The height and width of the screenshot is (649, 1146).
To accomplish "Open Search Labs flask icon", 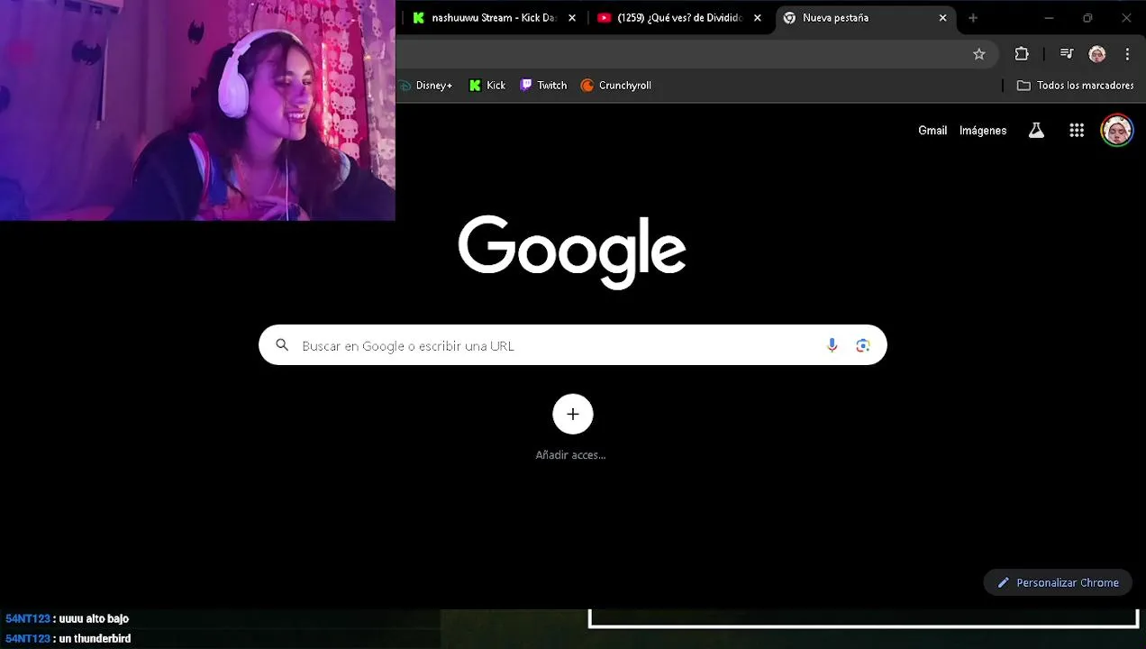I will pos(1036,131).
